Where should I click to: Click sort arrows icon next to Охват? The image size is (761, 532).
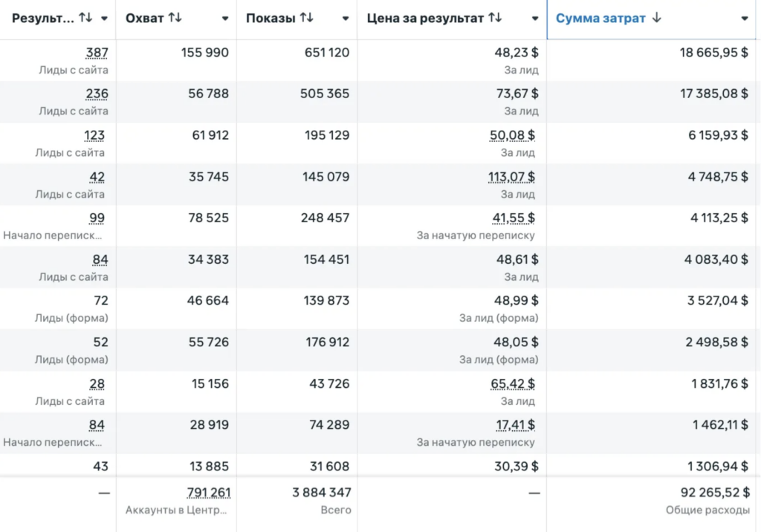[175, 18]
